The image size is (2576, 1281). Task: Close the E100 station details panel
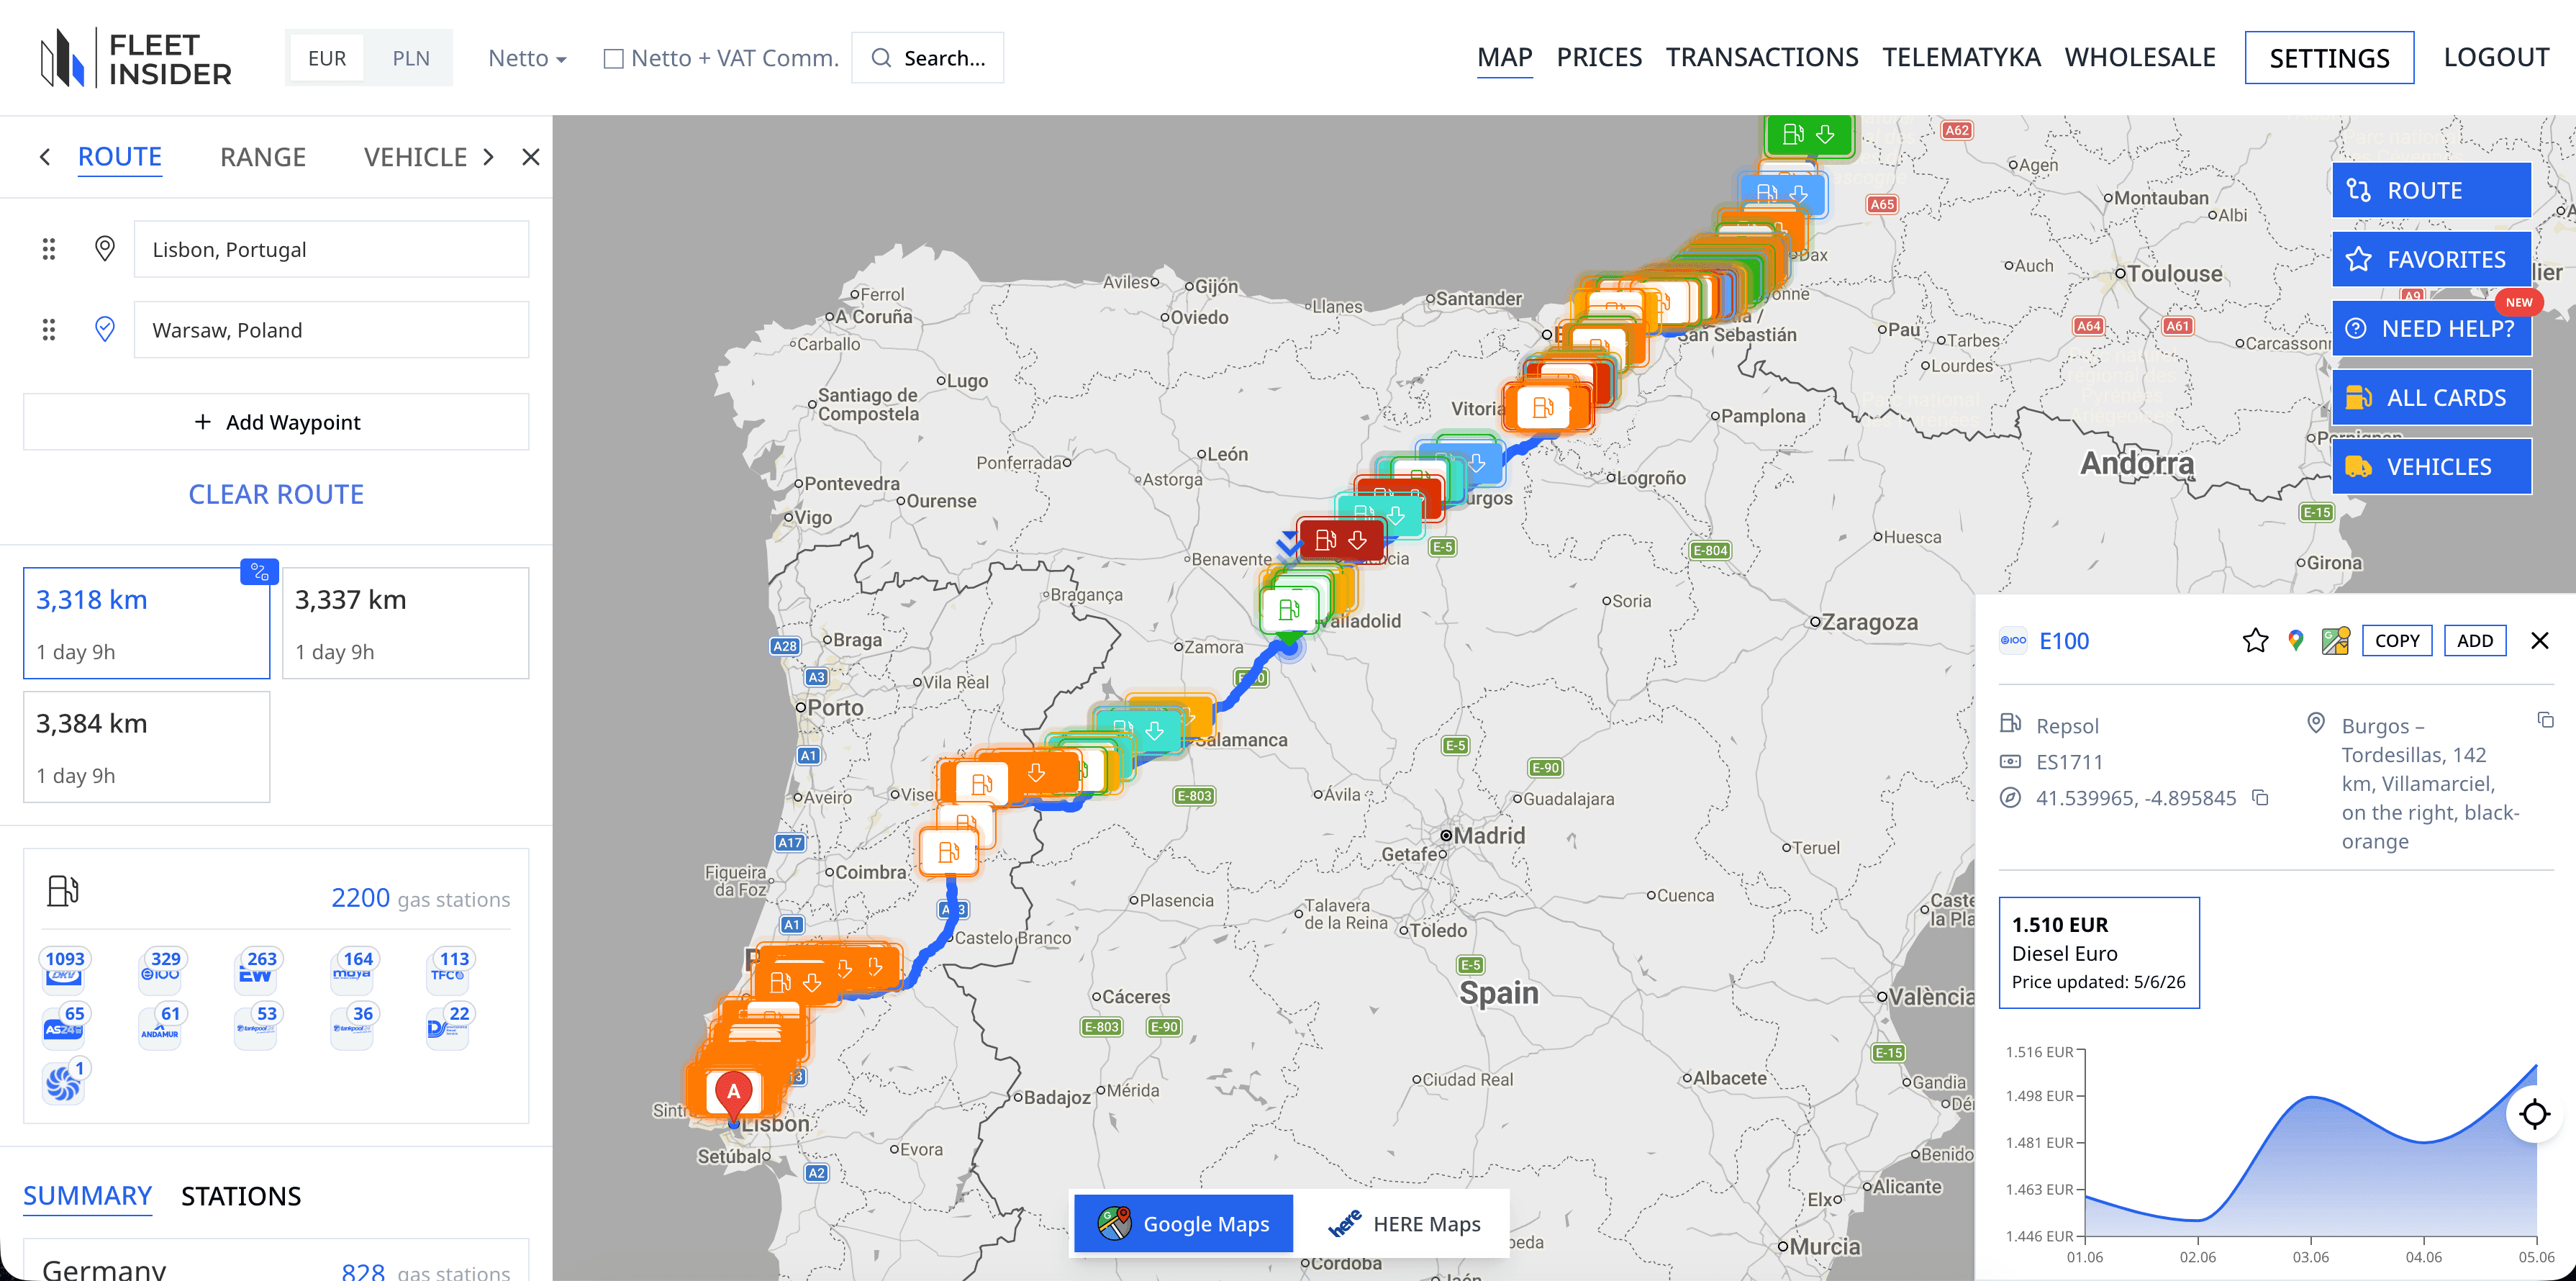pyautogui.click(x=2539, y=640)
